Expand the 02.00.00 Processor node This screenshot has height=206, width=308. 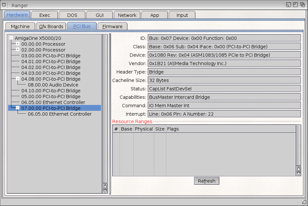tap(17, 50)
